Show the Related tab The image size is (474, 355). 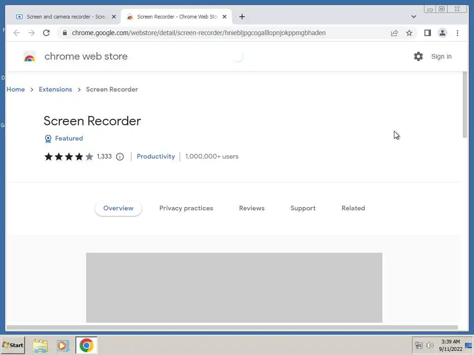pyautogui.click(x=353, y=208)
